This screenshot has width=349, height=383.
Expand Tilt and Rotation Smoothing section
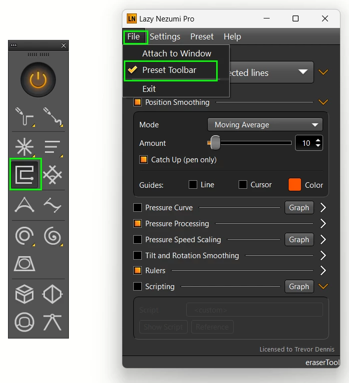point(323,256)
